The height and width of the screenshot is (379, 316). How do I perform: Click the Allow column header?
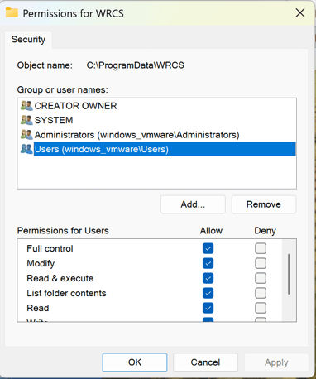[x=211, y=230]
